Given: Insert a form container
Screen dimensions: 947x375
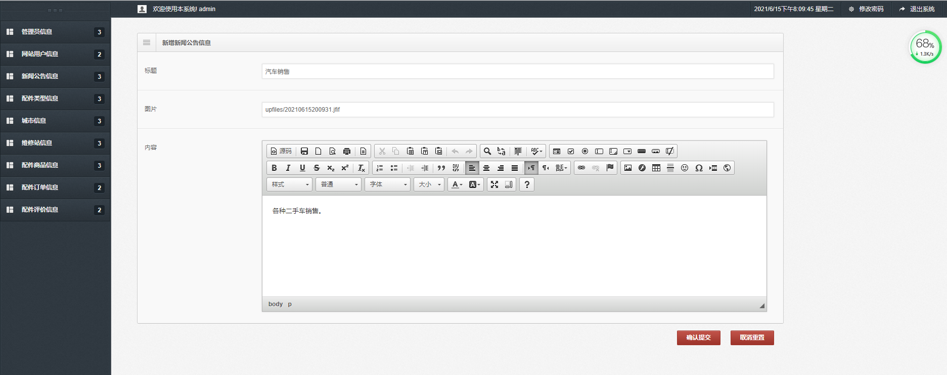Looking at the screenshot, I should click(557, 151).
